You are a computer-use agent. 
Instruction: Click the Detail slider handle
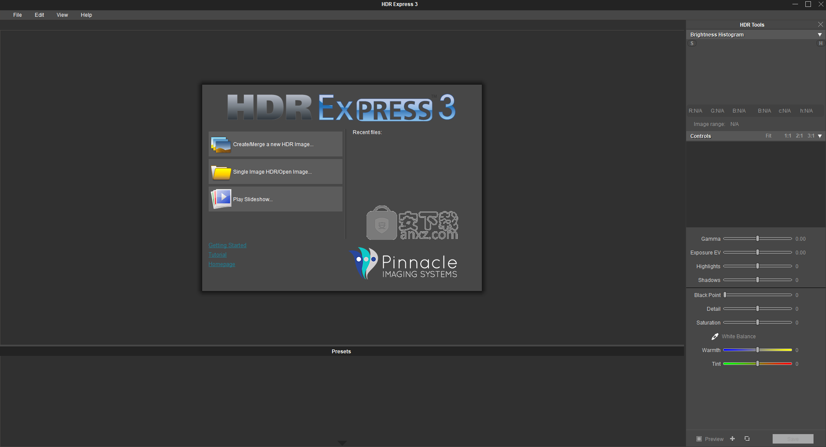tap(758, 309)
